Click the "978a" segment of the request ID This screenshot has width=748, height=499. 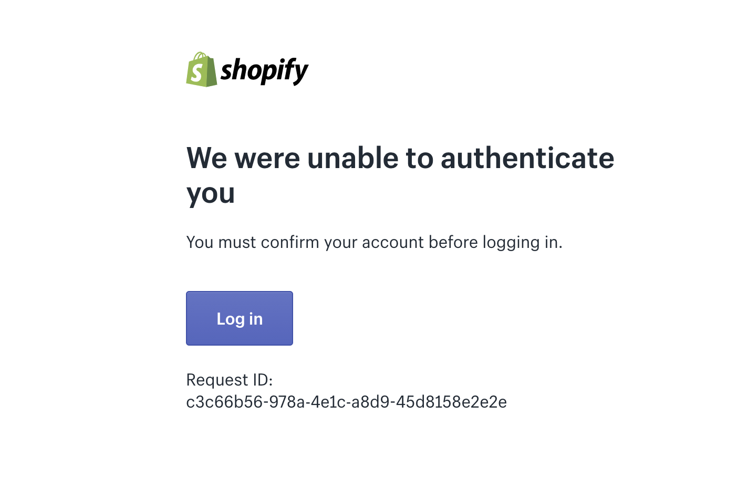pyautogui.click(x=287, y=402)
